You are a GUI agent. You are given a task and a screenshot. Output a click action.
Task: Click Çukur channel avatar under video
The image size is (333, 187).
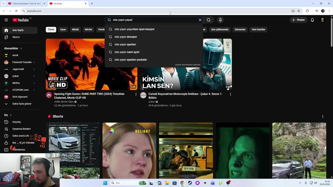[143, 95]
